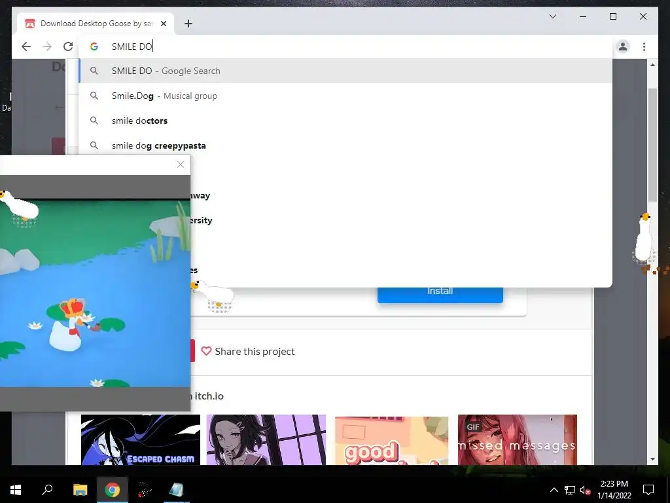Open the Chrome three-dot menu
The height and width of the screenshot is (503, 670).
(644, 47)
